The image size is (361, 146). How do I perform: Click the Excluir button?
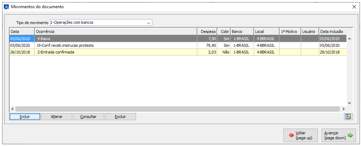click(x=120, y=117)
